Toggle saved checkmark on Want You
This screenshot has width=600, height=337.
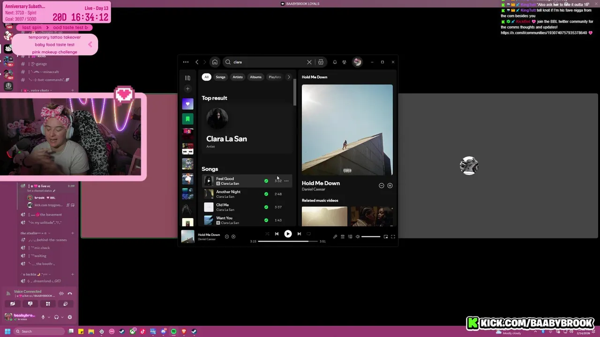click(266, 220)
